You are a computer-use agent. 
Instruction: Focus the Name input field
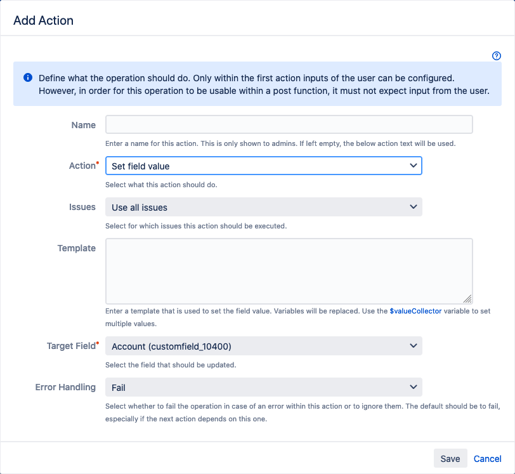[289, 124]
